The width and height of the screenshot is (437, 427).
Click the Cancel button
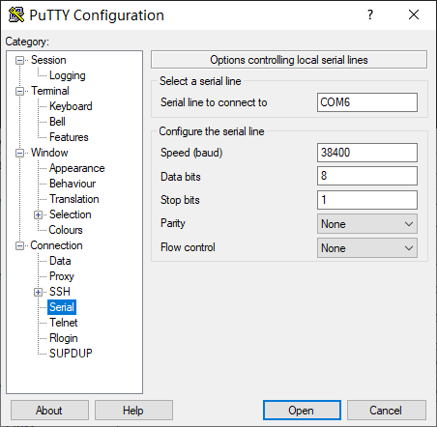coord(386,411)
